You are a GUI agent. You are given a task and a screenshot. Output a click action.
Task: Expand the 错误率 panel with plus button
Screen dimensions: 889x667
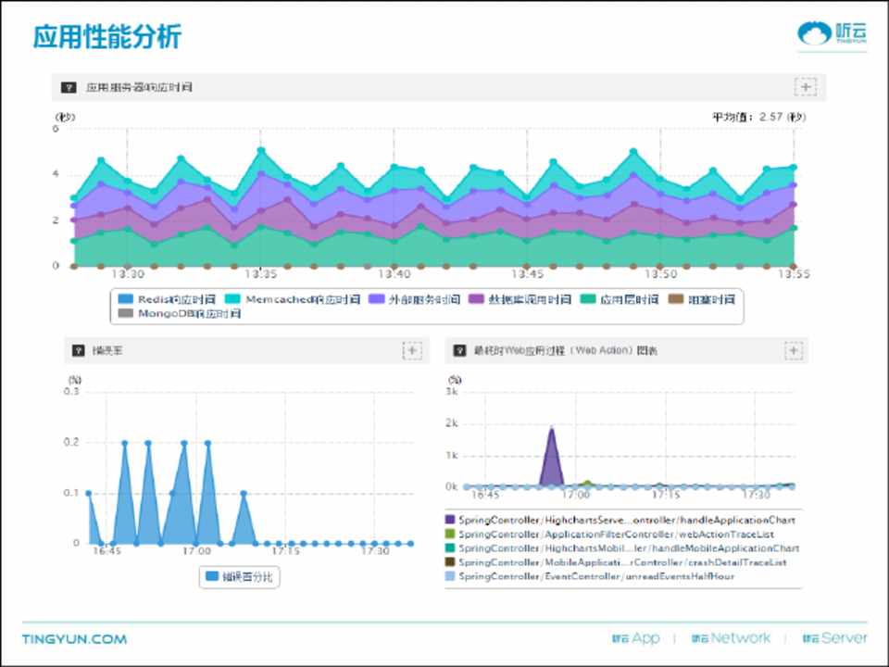pos(412,350)
